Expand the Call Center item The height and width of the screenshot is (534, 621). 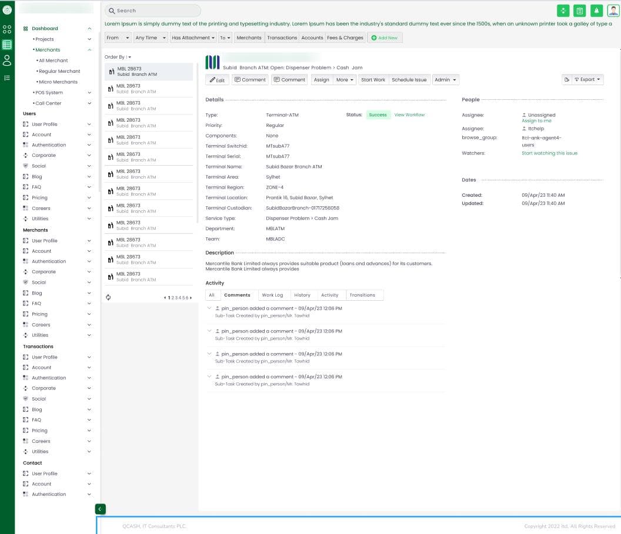[89, 103]
